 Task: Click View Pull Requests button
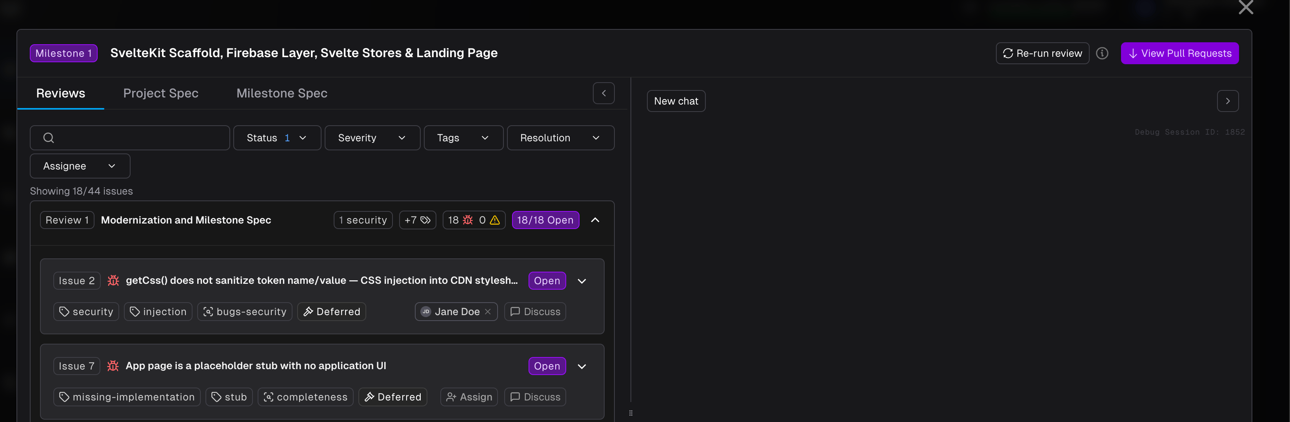1179,54
